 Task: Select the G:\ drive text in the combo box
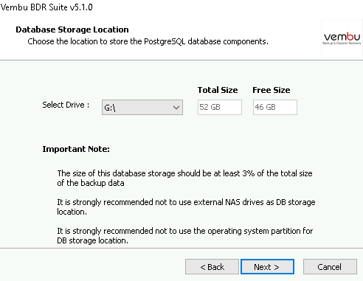pos(110,108)
